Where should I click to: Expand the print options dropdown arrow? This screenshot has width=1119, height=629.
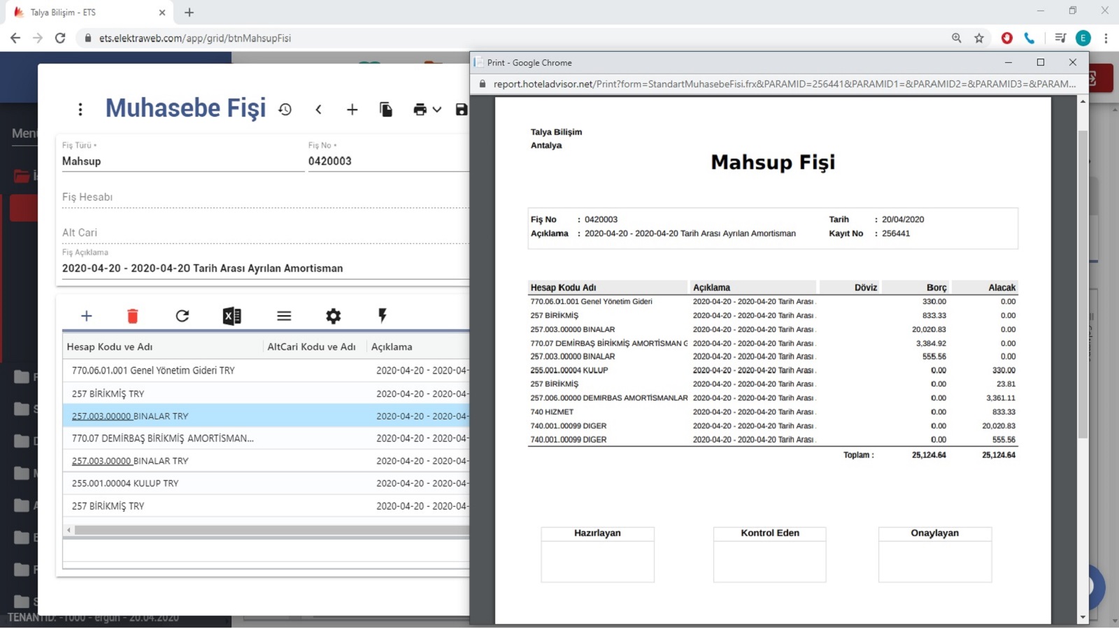pyautogui.click(x=437, y=110)
